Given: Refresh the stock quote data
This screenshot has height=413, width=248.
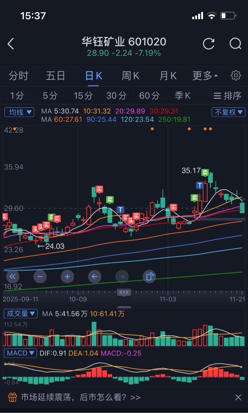Looking at the screenshot, I should [x=209, y=43].
